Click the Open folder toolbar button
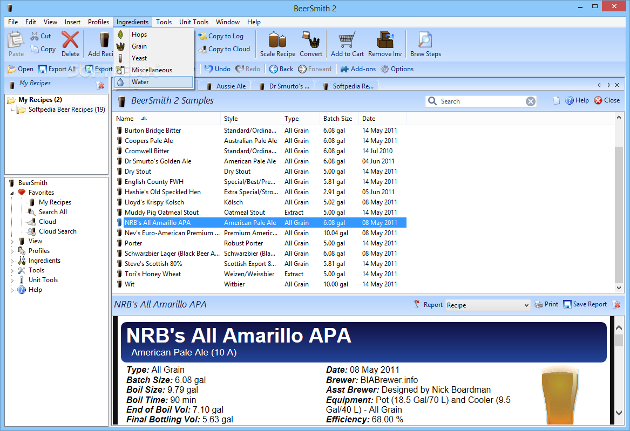The image size is (630, 431). coord(21,69)
